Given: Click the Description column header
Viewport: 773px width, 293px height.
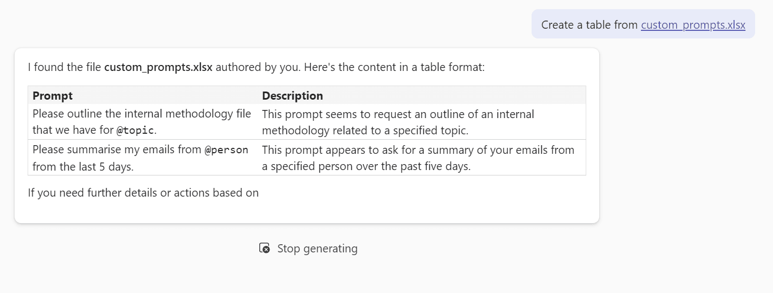Looking at the screenshot, I should (292, 95).
